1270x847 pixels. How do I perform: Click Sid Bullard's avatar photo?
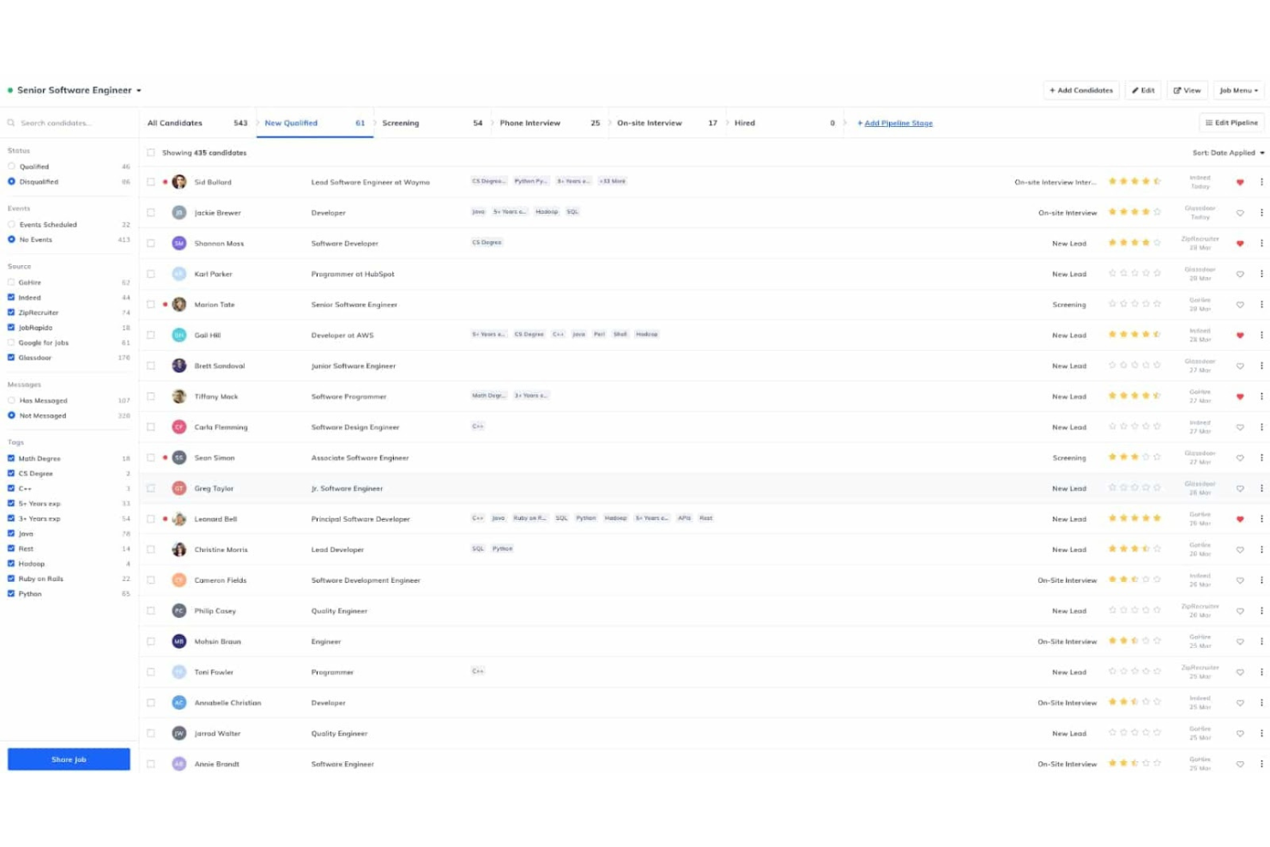179,182
